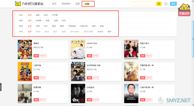Open the 小谢尔顿 第一季 poster thumbnail
Viewport: 194px width, 106px height.
pyautogui.click(x=131, y=93)
